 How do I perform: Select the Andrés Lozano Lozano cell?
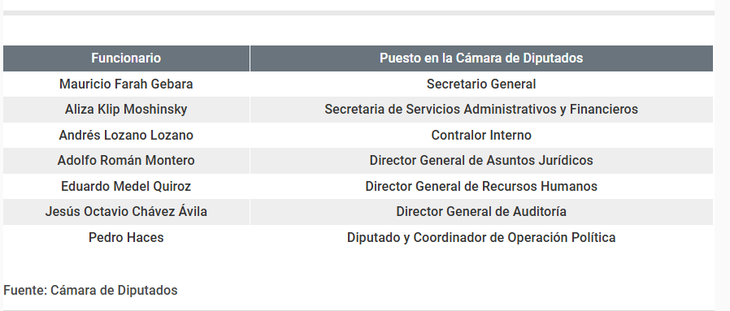(126, 136)
